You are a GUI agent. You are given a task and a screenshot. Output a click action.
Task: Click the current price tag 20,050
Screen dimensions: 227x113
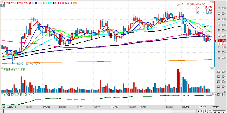click(x=222, y=41)
